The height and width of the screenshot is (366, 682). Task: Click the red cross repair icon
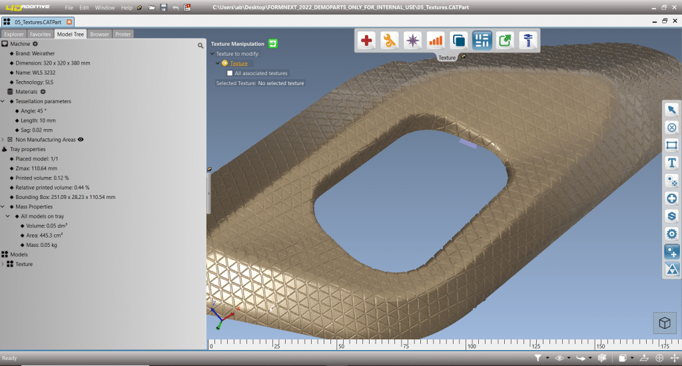(366, 41)
